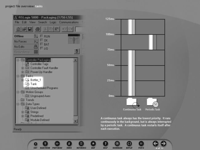Open the No Forces dropdown arrow
This screenshot has width=200, height=150.
[36, 41]
